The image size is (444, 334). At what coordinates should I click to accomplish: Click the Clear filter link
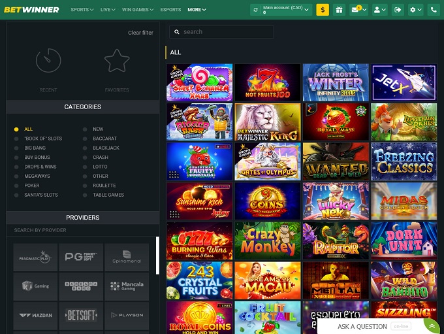pos(140,33)
